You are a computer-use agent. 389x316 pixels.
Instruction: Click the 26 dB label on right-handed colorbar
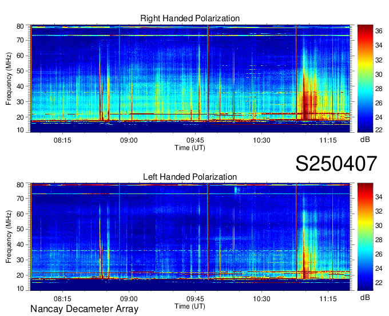click(x=379, y=103)
